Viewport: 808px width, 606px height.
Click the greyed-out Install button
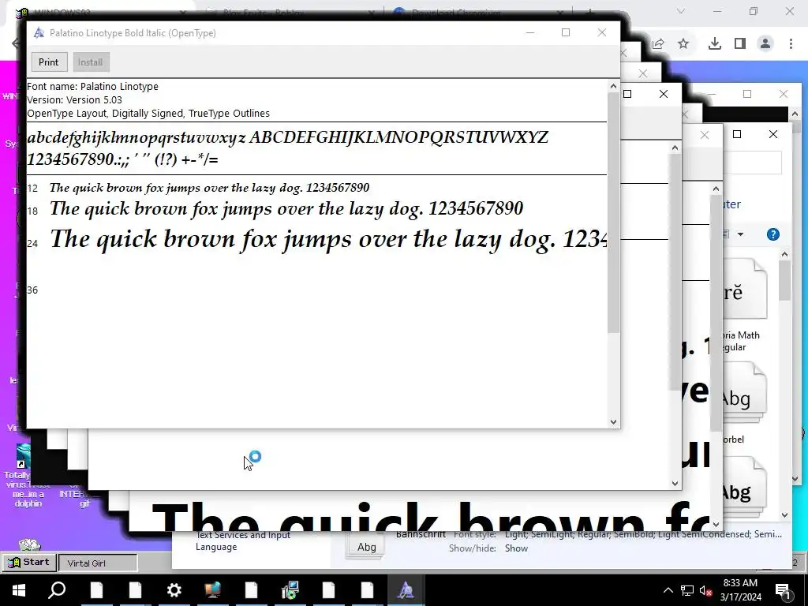(90, 62)
